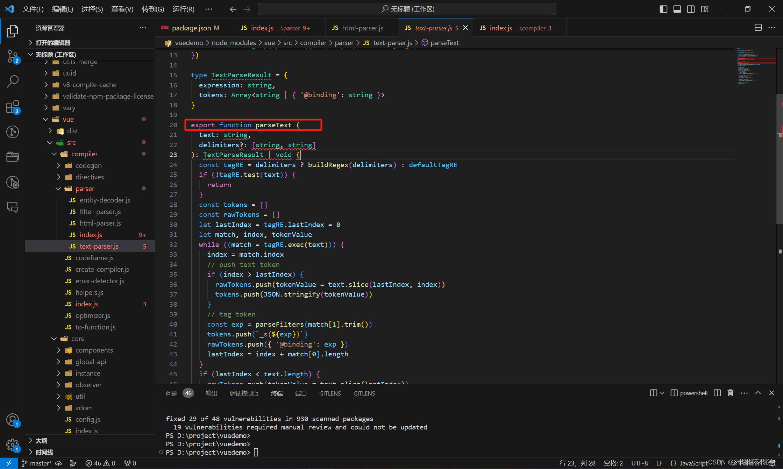Open the Source Control view
Image resolution: width=783 pixels, height=469 pixels.
pos(13,56)
